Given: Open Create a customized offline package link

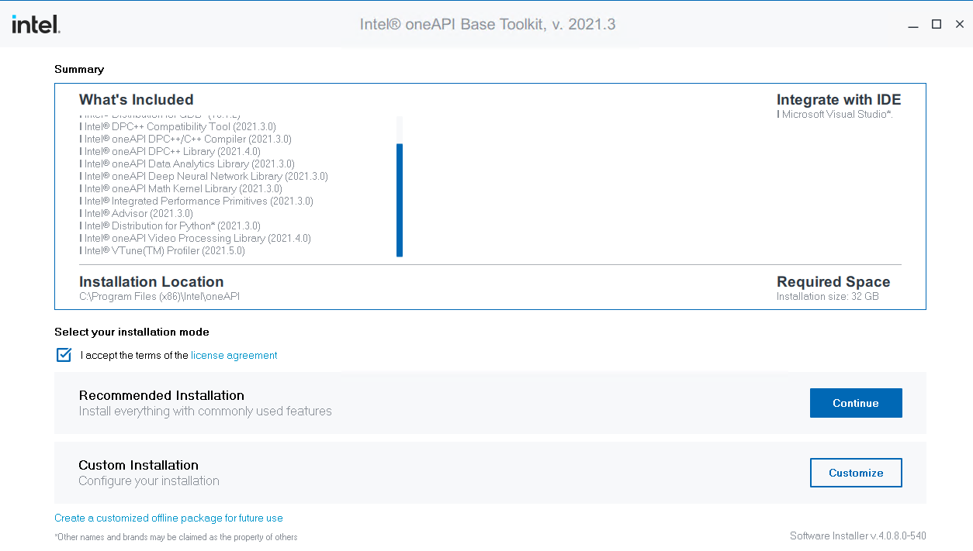Looking at the screenshot, I should pos(168,518).
